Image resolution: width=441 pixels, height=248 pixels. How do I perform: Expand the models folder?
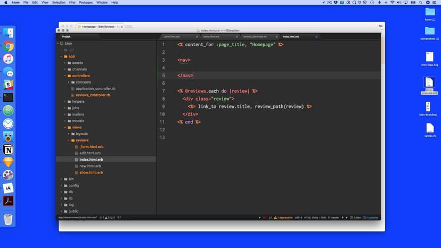tap(78, 121)
